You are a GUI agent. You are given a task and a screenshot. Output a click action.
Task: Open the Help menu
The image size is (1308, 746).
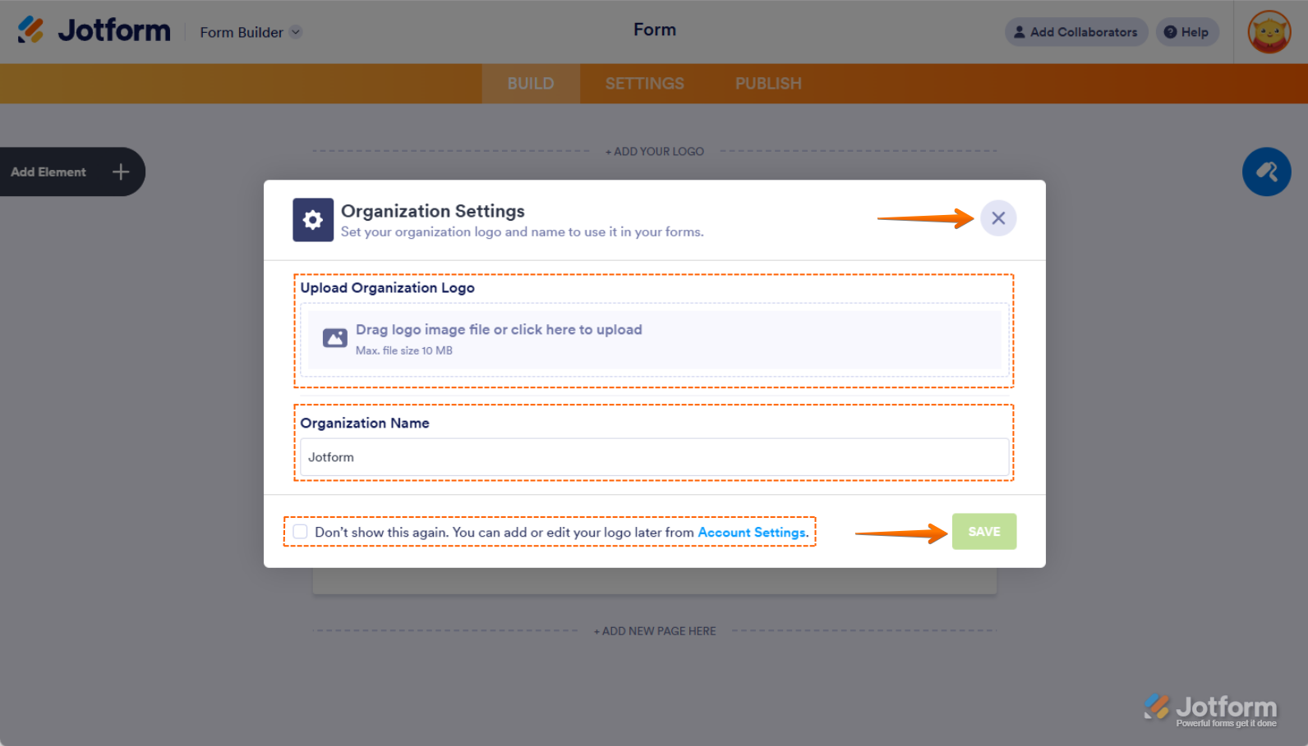coord(1186,32)
